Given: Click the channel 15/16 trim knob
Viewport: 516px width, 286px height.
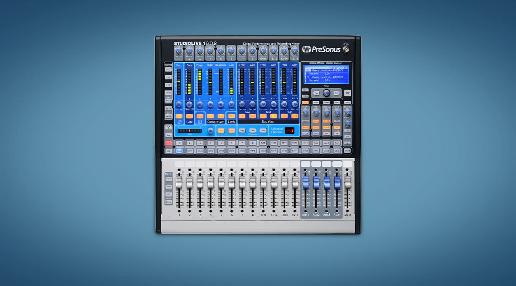Looking at the screenshot, I should 295,51.
